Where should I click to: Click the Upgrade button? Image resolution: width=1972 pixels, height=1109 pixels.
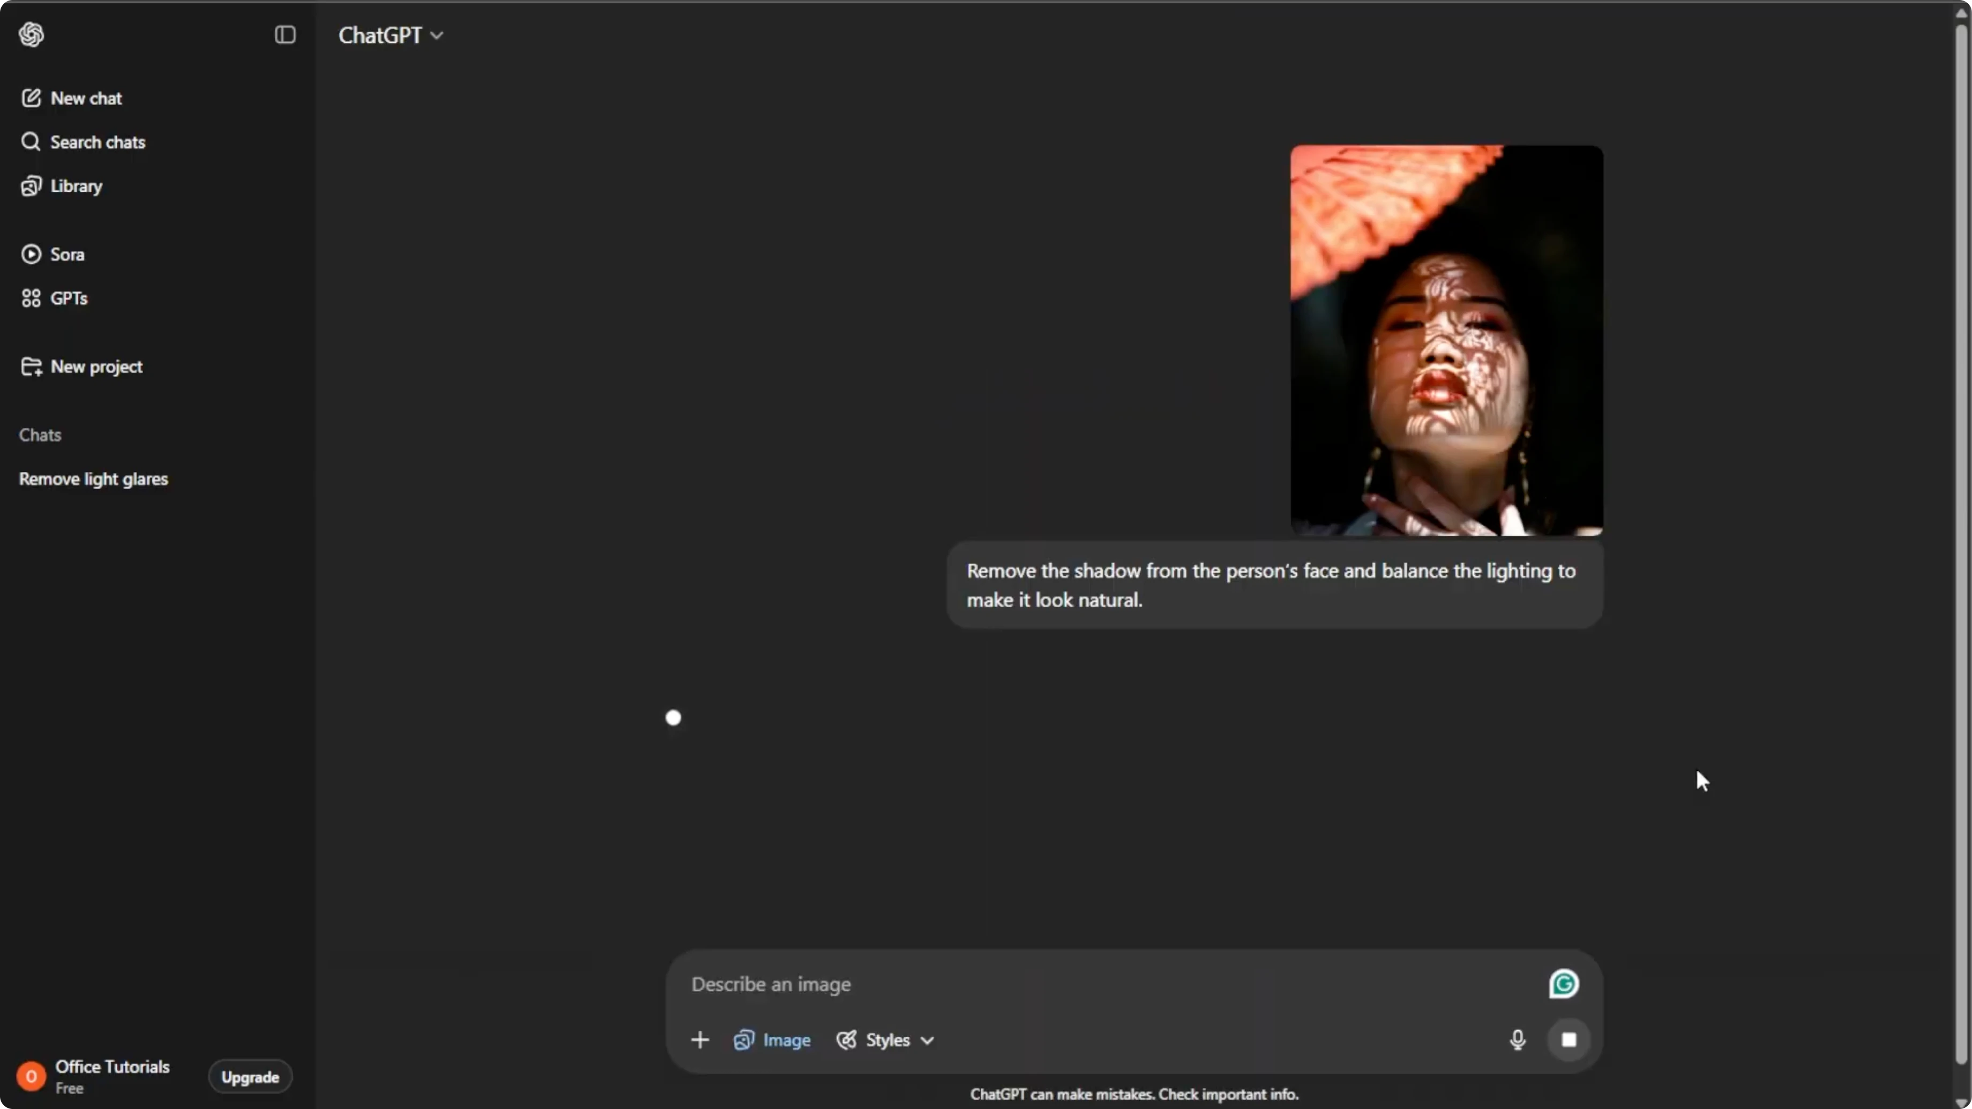tap(250, 1077)
